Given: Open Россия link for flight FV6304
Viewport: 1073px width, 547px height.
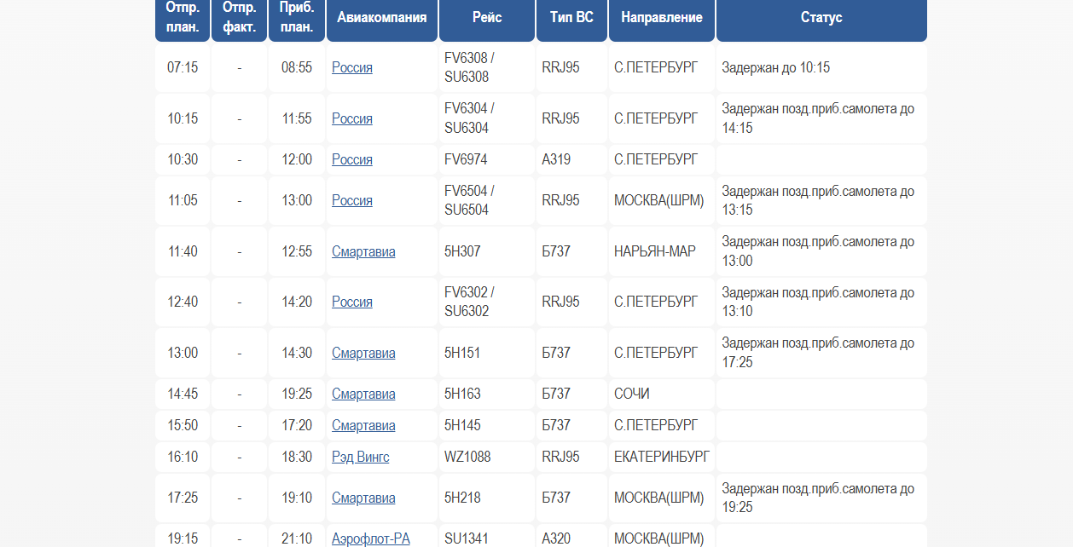Looking at the screenshot, I should pyautogui.click(x=352, y=118).
